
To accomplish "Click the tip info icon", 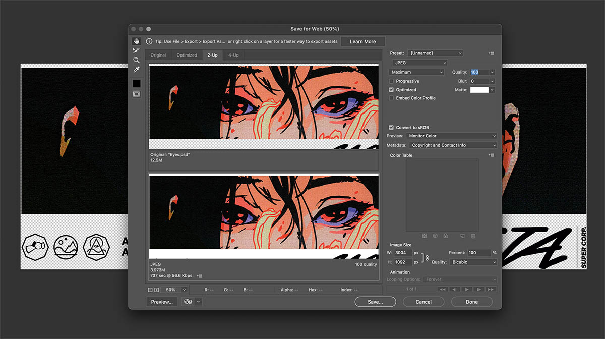I will [149, 41].
